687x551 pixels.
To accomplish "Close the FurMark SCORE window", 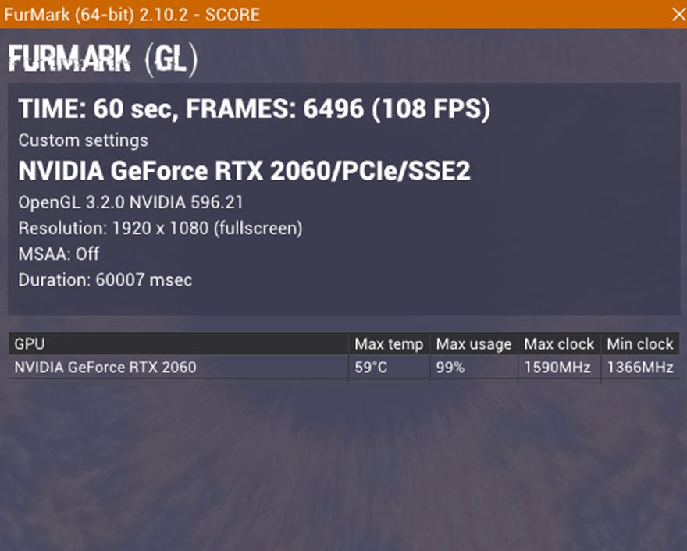I will click(x=678, y=15).
